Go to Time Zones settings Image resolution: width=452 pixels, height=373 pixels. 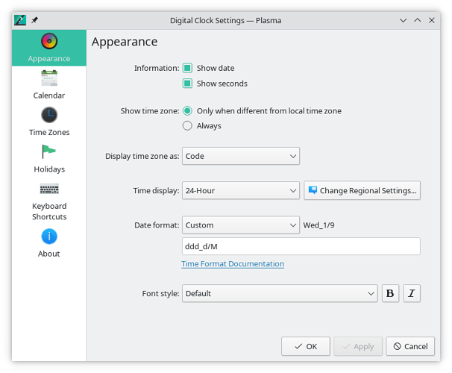[x=49, y=122]
